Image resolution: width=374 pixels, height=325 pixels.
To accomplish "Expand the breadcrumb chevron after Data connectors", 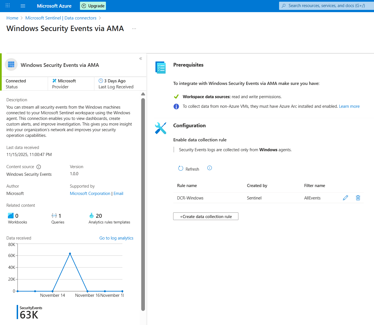I will click(x=100, y=18).
